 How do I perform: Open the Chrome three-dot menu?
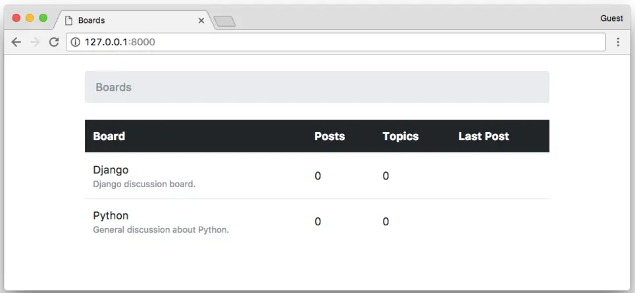click(618, 42)
